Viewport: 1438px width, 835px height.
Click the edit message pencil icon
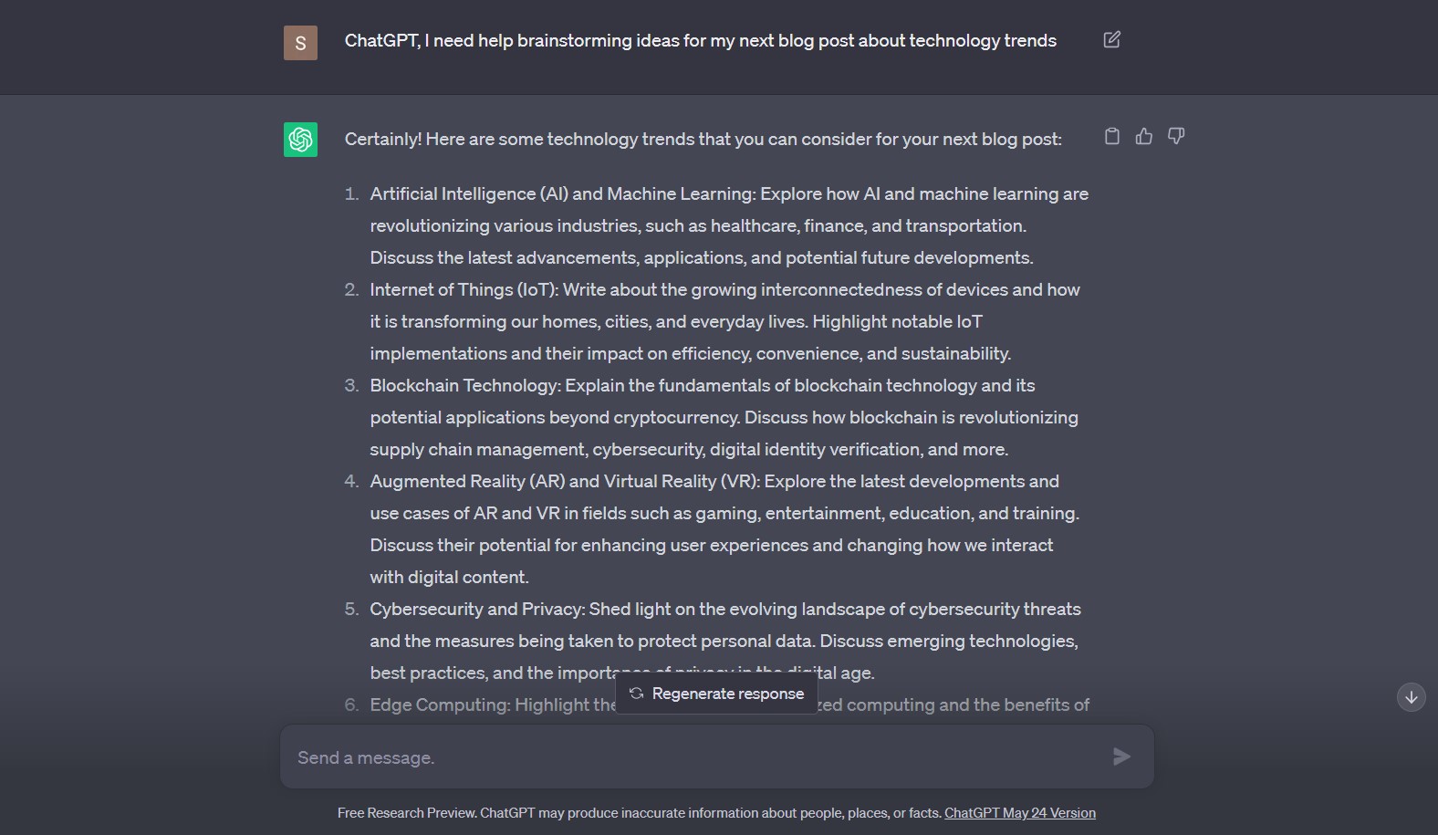[x=1111, y=39]
